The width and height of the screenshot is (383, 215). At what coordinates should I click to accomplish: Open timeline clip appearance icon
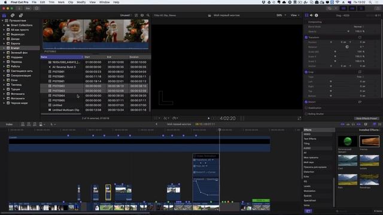click(x=366, y=124)
